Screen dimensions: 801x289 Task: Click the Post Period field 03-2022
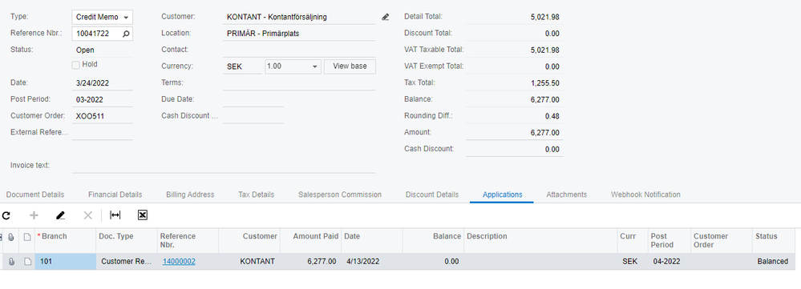click(102, 99)
